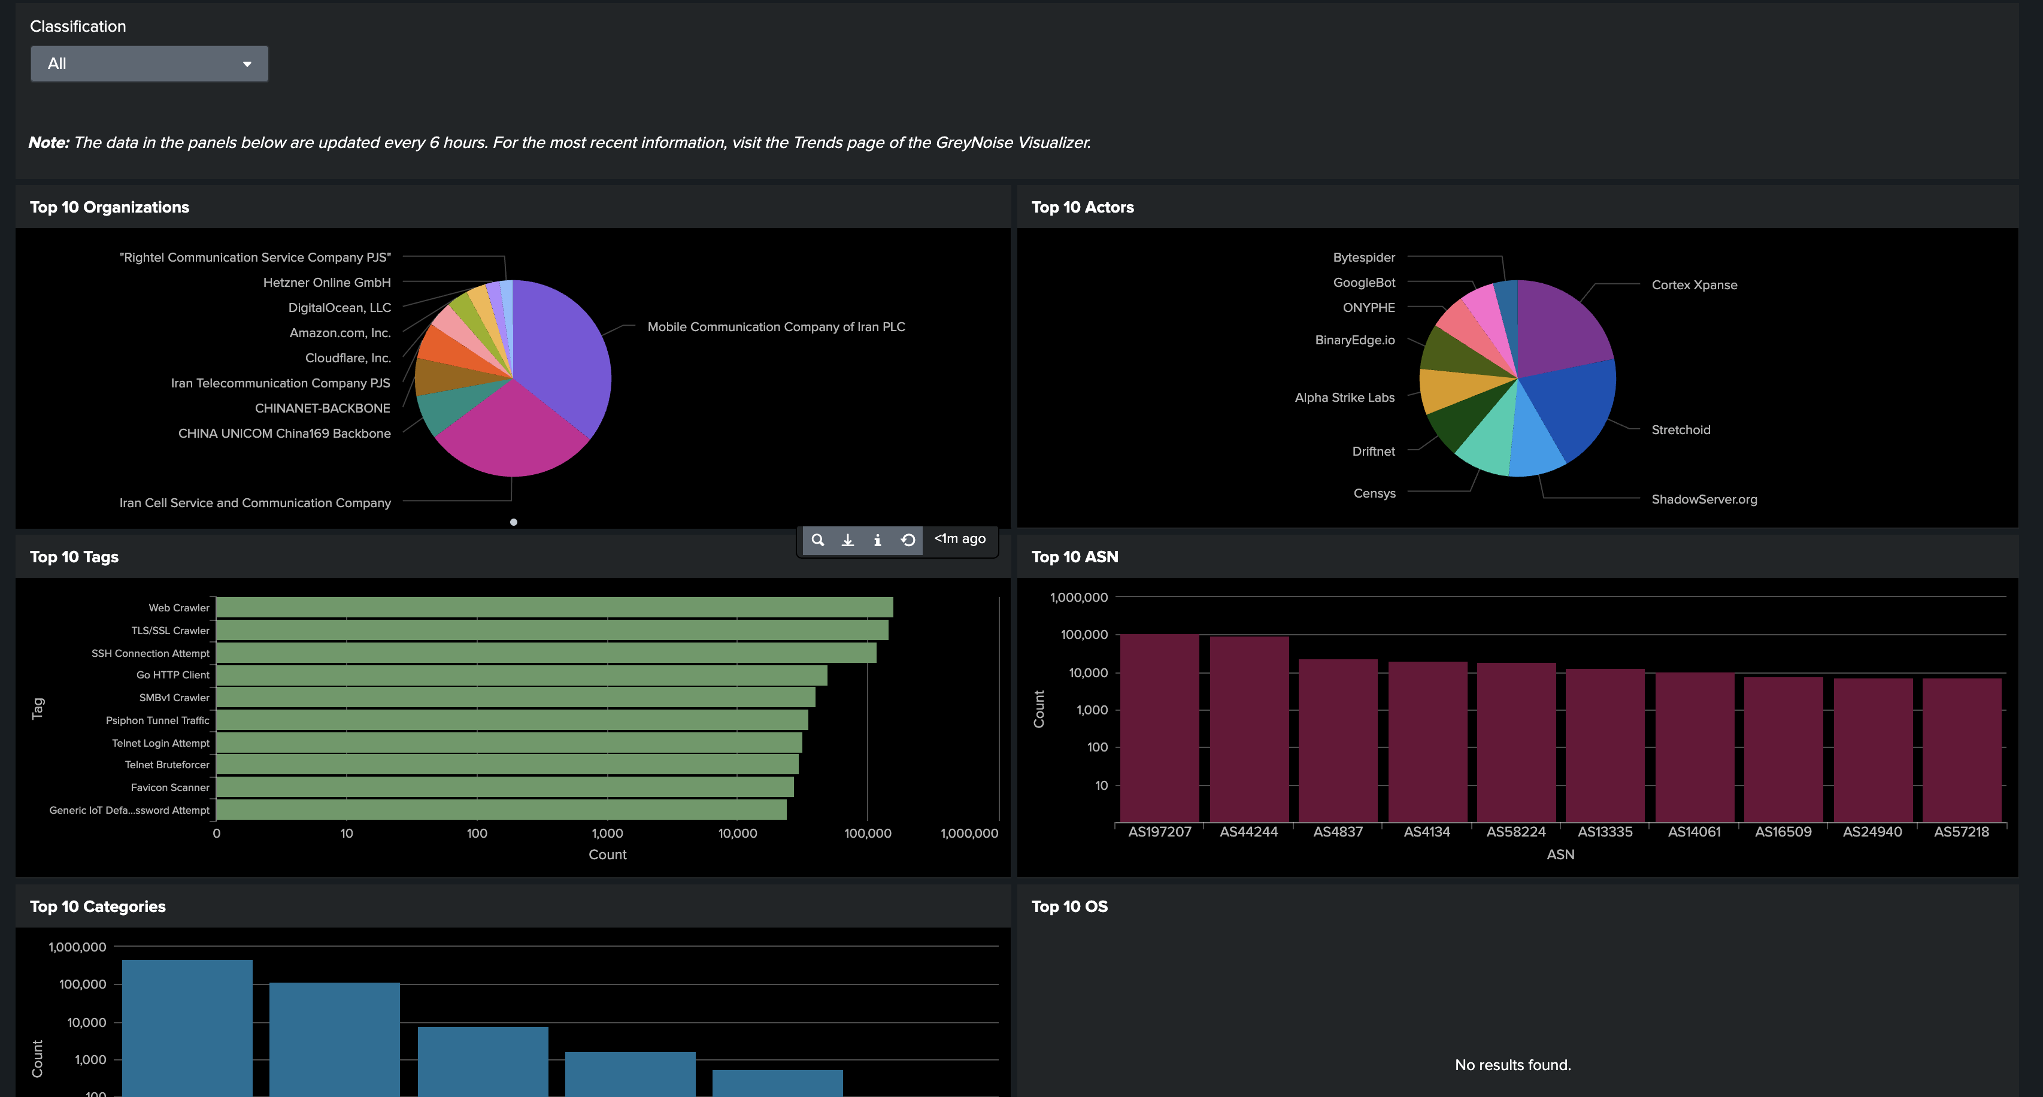This screenshot has height=1097, width=2043.
Task: Click the 'Cloudflare, Inc.' label
Action: coord(348,357)
